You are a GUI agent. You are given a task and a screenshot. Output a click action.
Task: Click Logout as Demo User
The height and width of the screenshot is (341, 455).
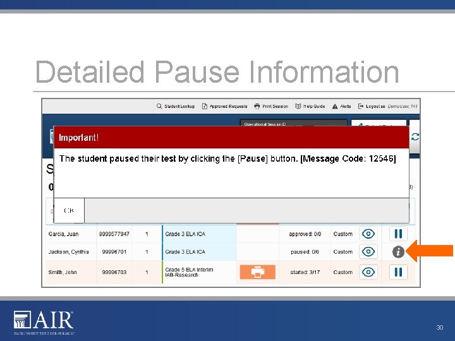[387, 106]
